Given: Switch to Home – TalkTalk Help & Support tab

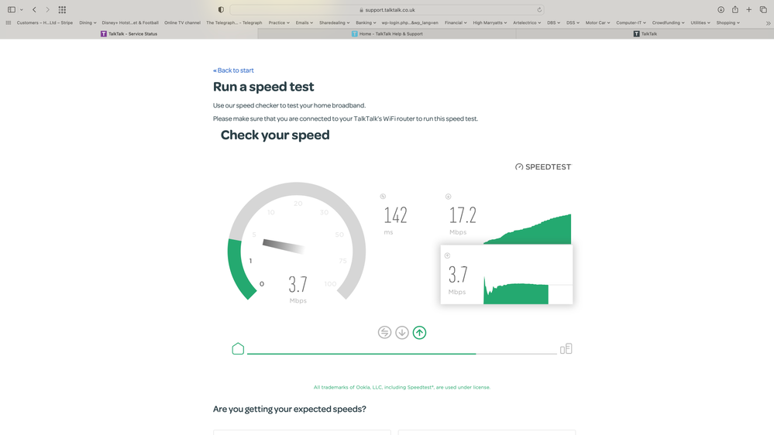Looking at the screenshot, I should [387, 34].
